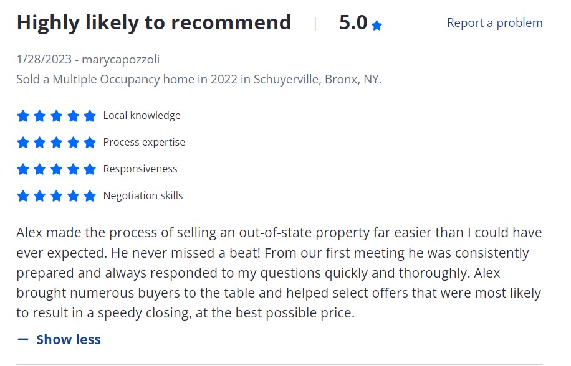Click the first star in the Local knowledge row
Viewport: 571px width, 366px height.
tap(23, 116)
